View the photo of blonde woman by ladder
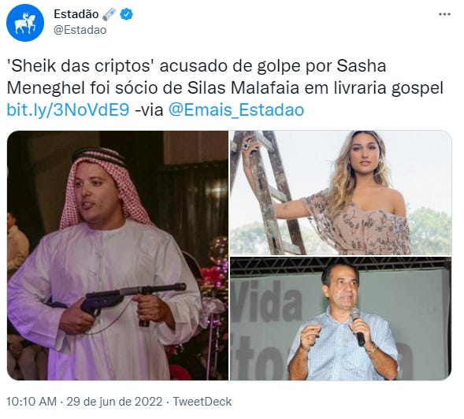 tap(341, 193)
